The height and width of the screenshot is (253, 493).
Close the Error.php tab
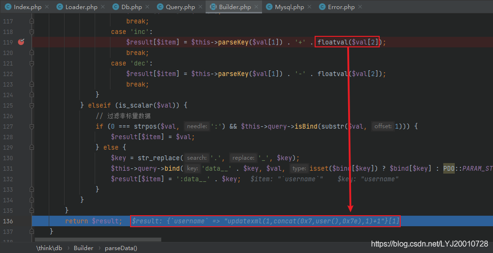[360, 7]
